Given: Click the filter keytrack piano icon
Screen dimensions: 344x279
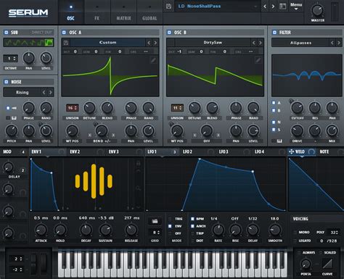Looking at the screenshot, I should tap(279, 141).
